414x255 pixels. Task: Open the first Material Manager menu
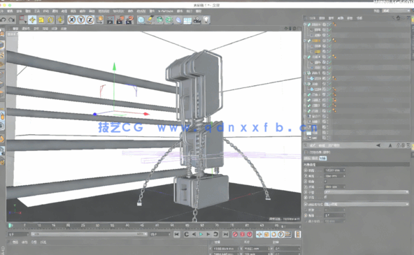[x=15, y=242]
